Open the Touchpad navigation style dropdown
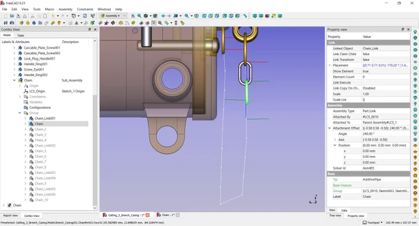Screen dimensions: 419x226 click(x=373, y=222)
